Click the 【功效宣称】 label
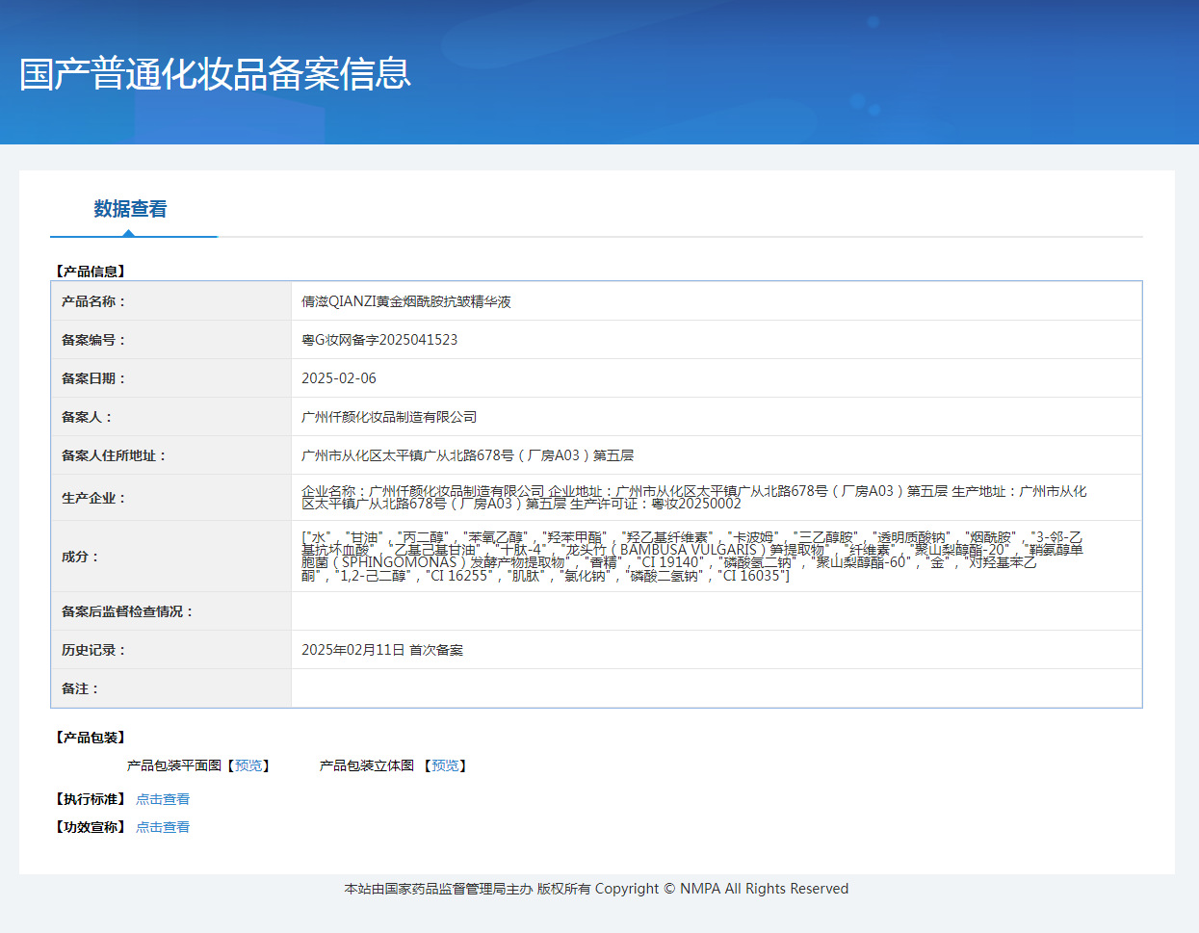The image size is (1199, 933). (x=90, y=827)
